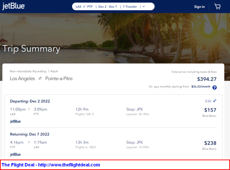Click Edit for the departing flight
230x170 pixels.
pyautogui.click(x=208, y=101)
